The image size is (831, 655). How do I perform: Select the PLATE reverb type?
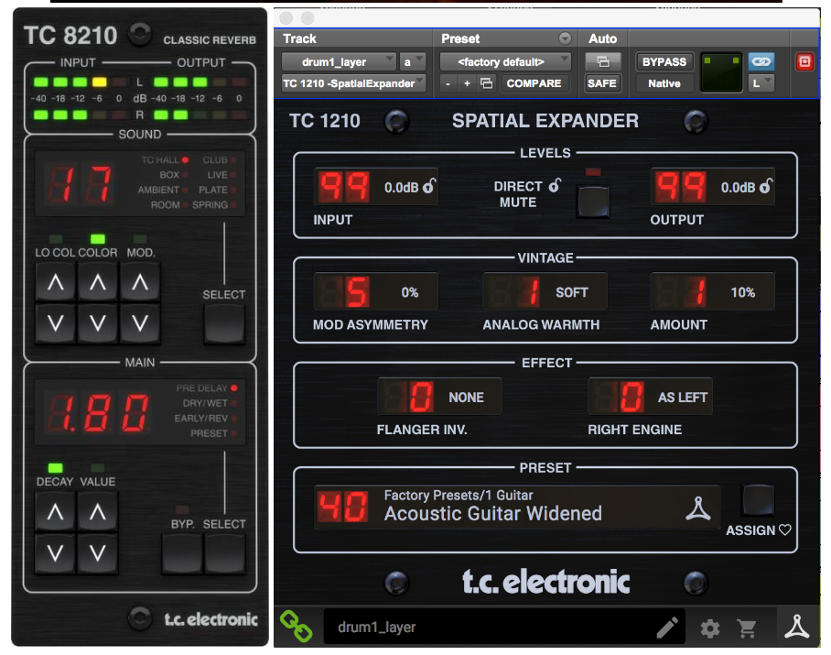coord(217,190)
